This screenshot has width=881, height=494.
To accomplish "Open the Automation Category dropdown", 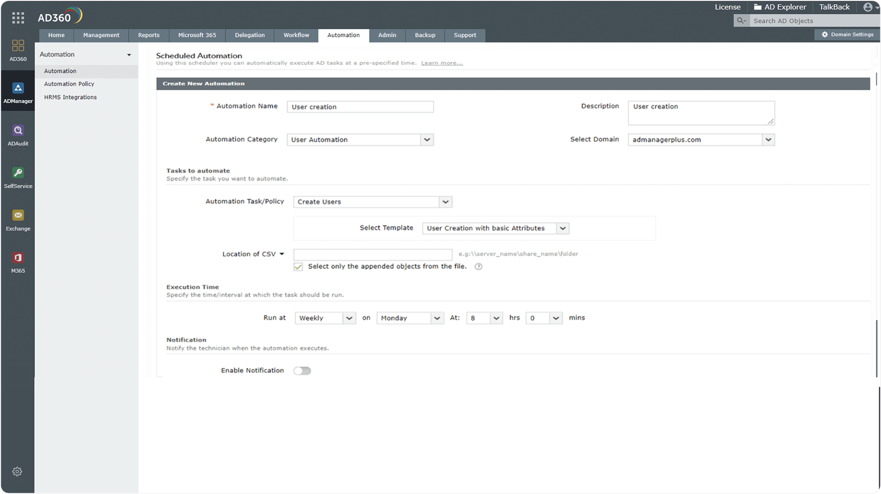I will pyautogui.click(x=427, y=140).
